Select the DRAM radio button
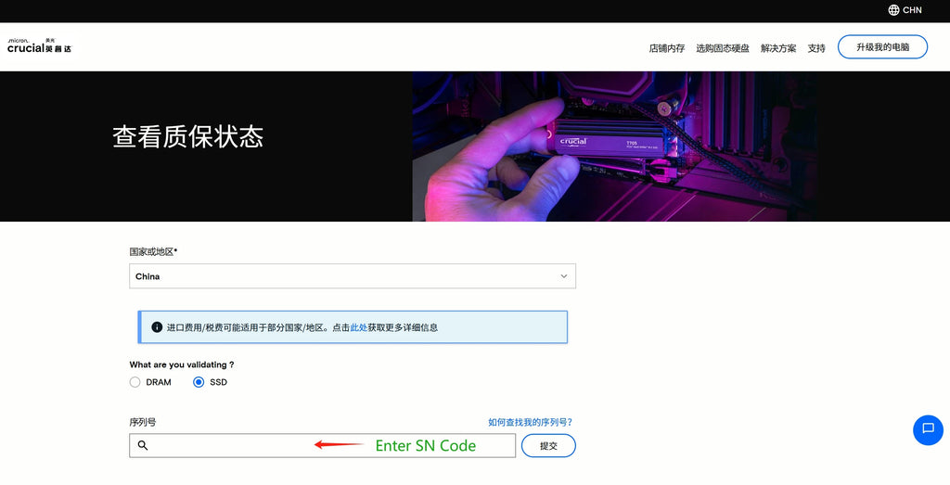This screenshot has height=485, width=950. click(x=135, y=382)
